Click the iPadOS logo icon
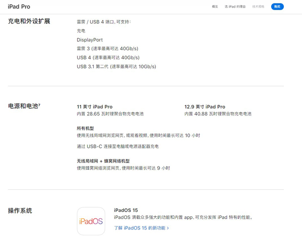302x241 pixels. (x=91, y=221)
